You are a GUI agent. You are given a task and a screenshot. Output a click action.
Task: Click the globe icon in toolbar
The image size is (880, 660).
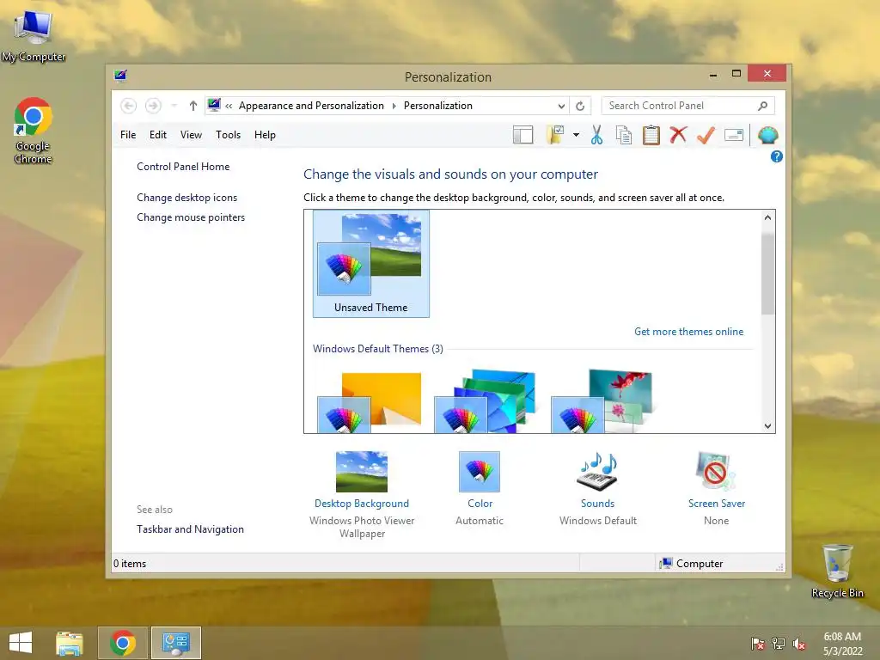(x=767, y=135)
